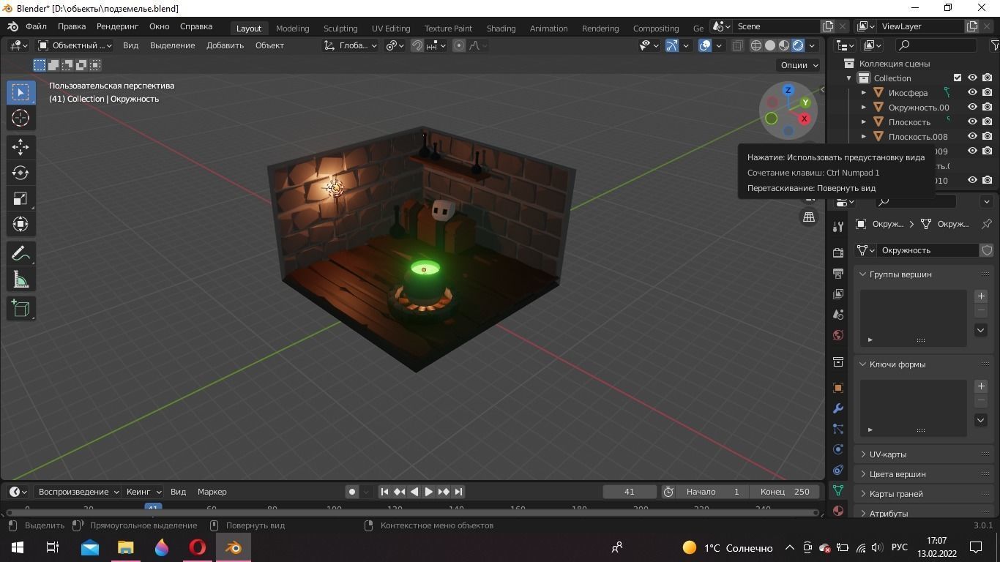
Task: Open the object mode dropdown
Action: [x=75, y=45]
